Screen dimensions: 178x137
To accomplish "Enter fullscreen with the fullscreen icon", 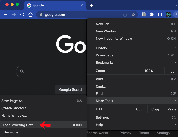I will click(x=172, y=71).
